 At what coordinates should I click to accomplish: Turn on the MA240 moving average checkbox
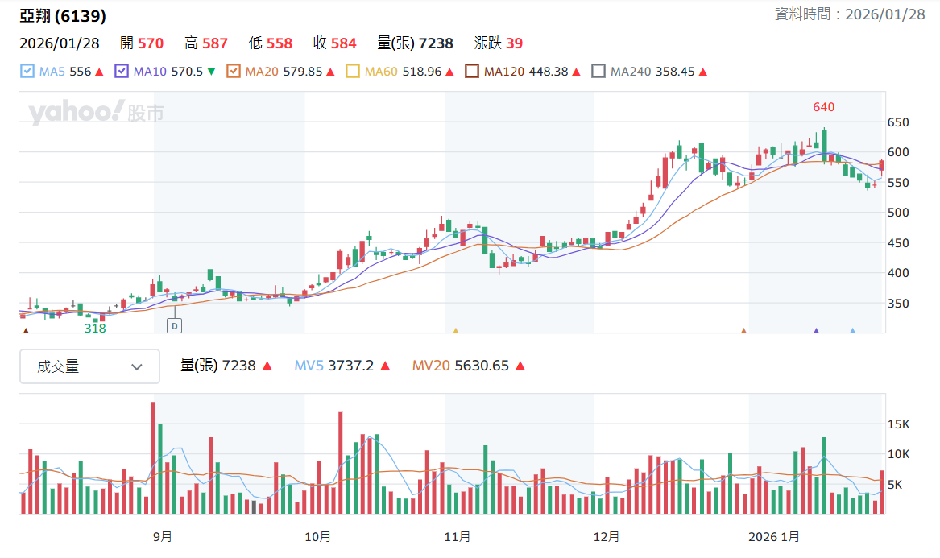(598, 72)
